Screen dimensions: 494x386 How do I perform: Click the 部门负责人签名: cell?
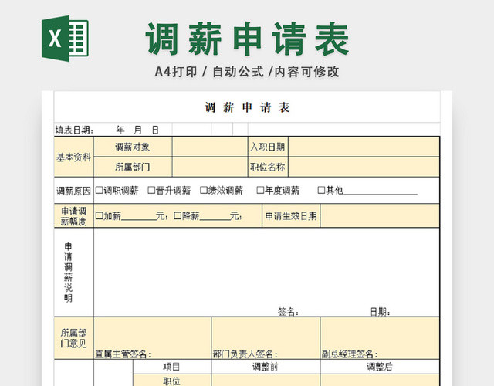pos(266,338)
